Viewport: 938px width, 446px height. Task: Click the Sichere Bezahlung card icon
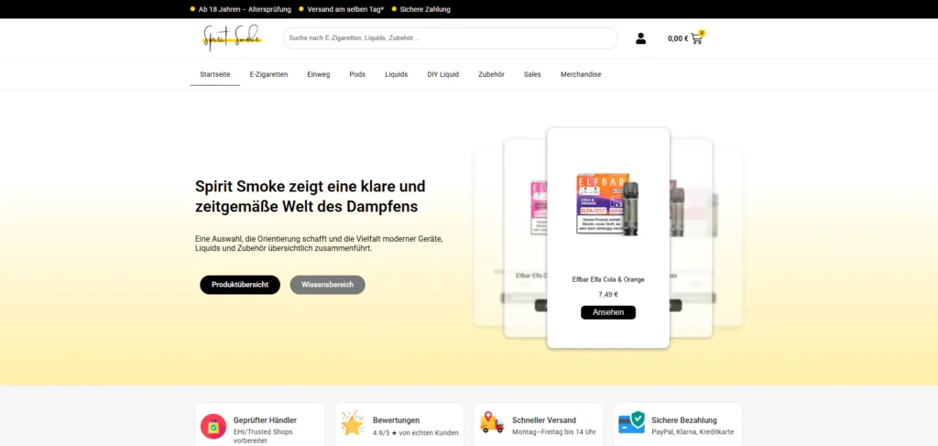[x=631, y=422]
